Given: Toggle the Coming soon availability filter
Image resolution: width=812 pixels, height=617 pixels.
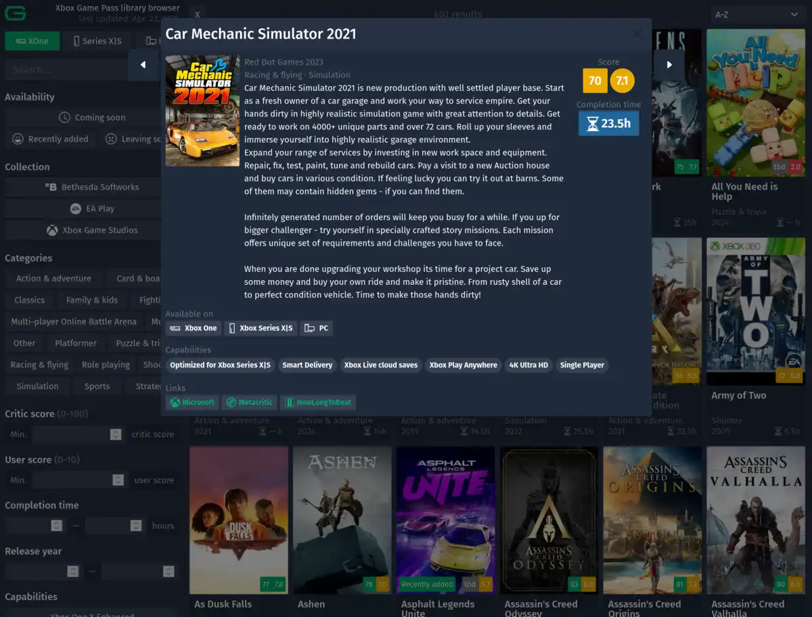Looking at the screenshot, I should pos(92,118).
